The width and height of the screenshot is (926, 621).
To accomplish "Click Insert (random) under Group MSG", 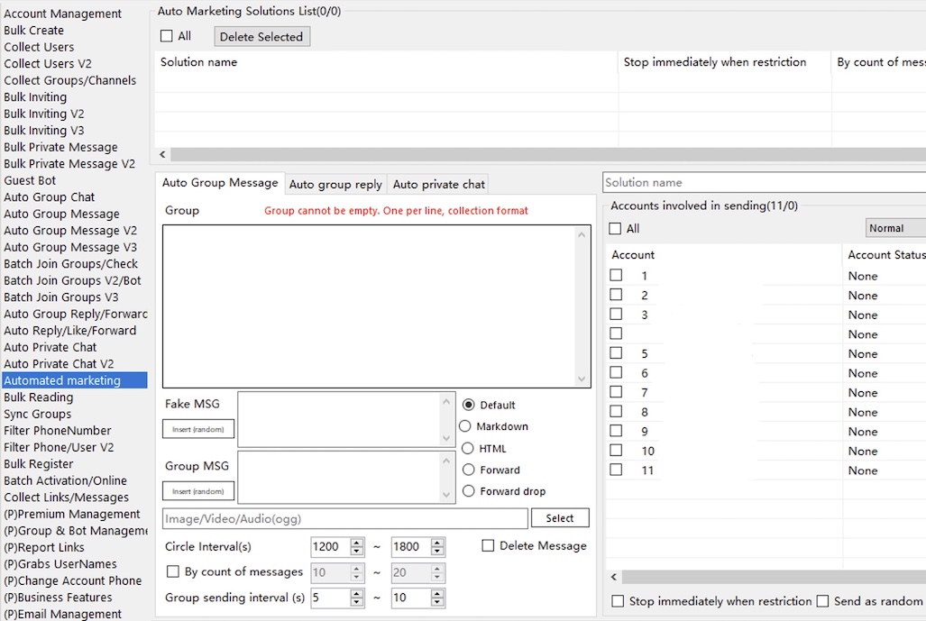I will click(197, 491).
